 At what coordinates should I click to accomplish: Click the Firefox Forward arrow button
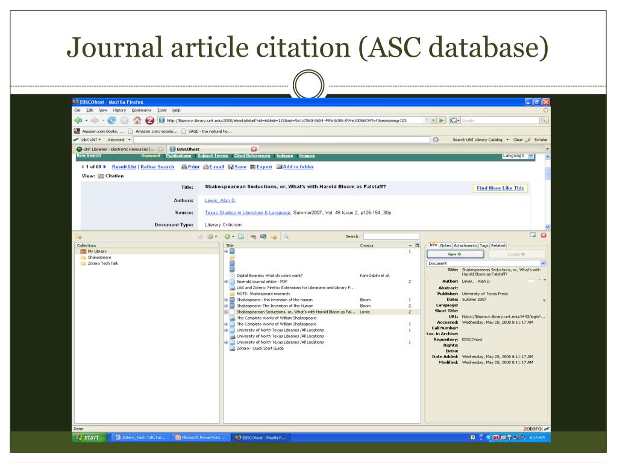tap(95, 120)
